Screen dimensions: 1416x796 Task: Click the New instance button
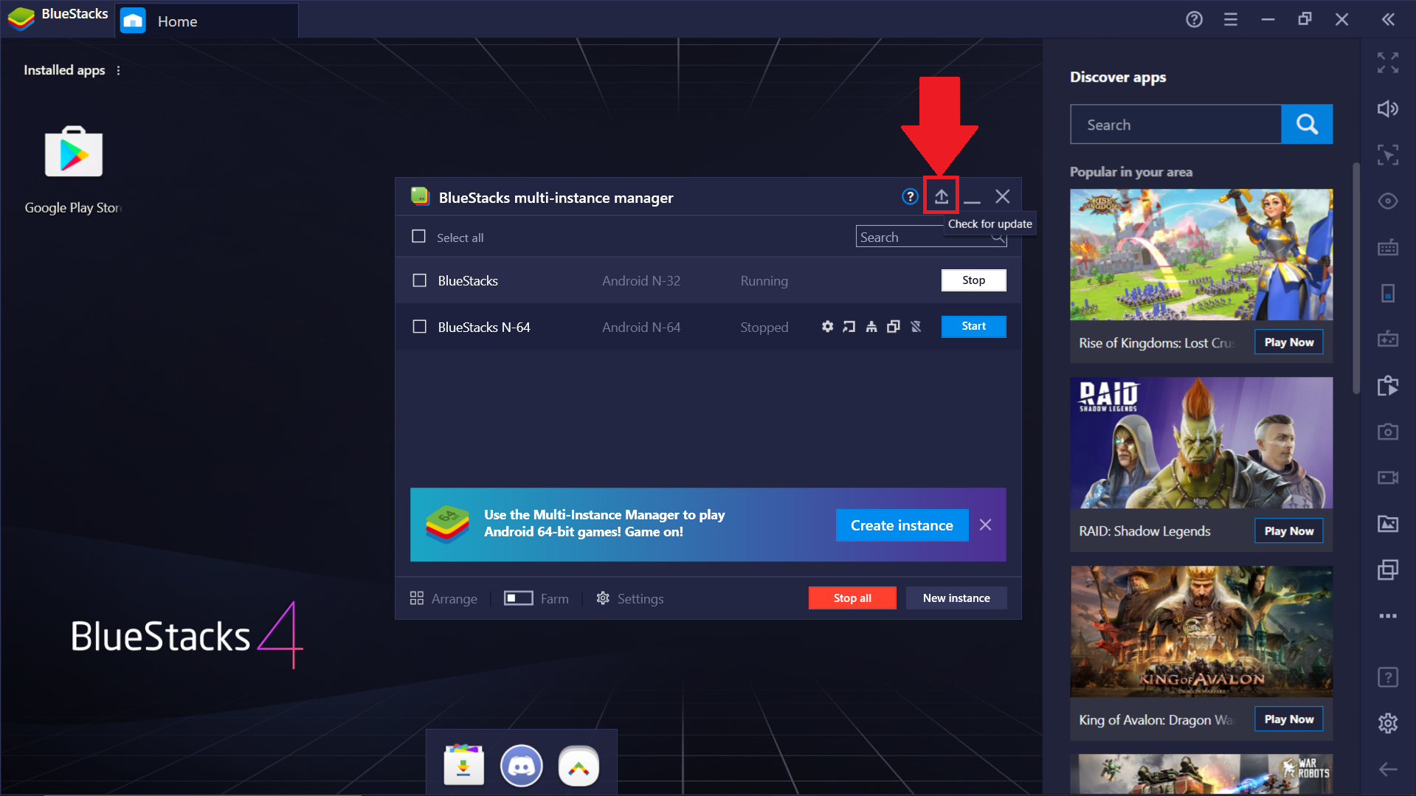click(956, 598)
